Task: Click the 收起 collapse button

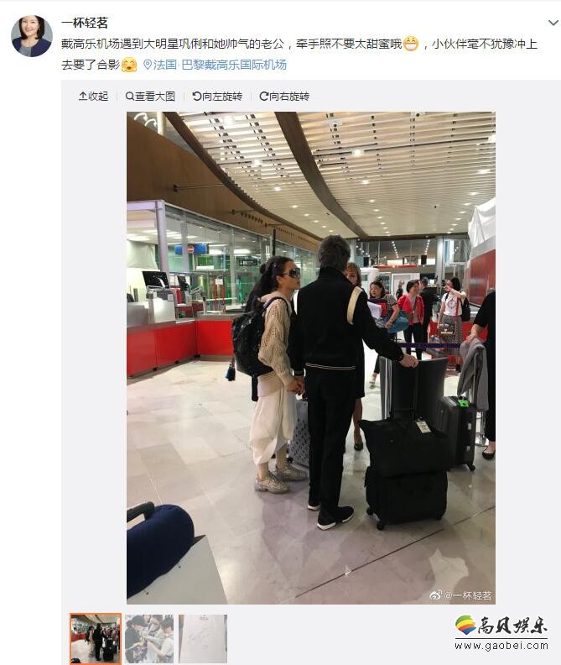Action: (x=94, y=97)
